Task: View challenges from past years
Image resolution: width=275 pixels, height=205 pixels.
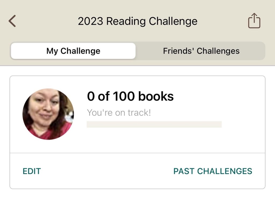Action: [213, 171]
